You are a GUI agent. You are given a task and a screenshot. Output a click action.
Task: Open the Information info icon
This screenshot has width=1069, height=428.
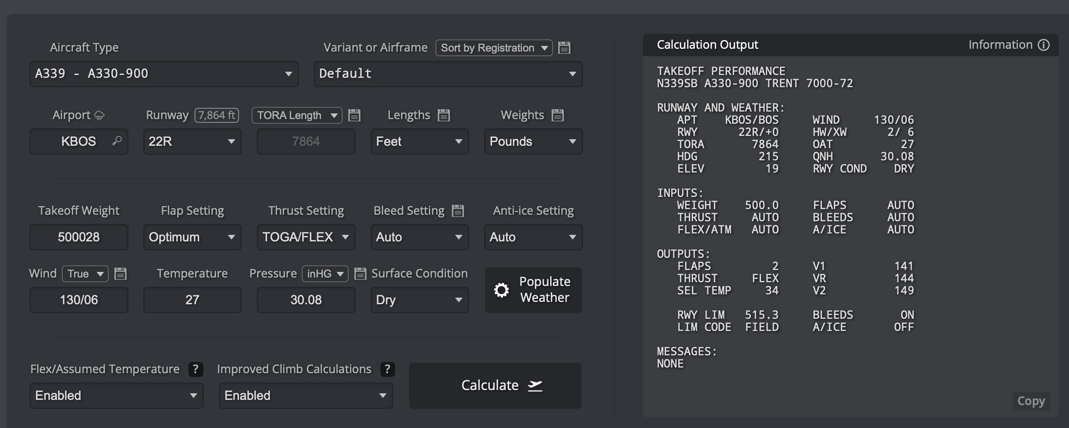pyautogui.click(x=1044, y=45)
